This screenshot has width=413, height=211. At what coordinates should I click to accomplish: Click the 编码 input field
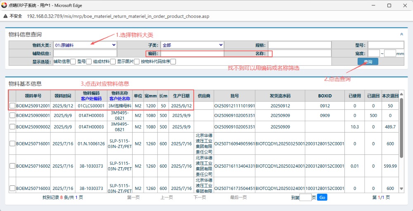[x=192, y=53]
